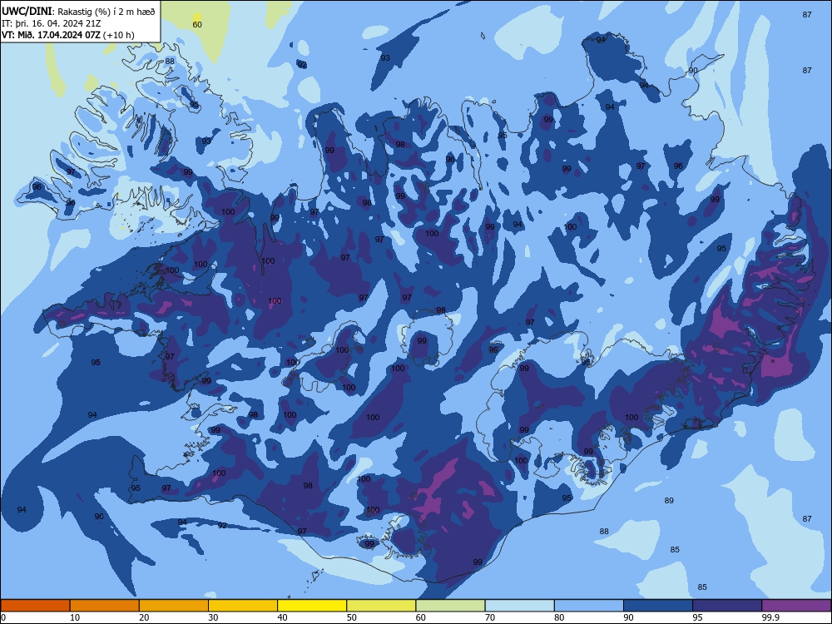This screenshot has height=624, width=832.
Task: Click the indigo 95–99.9 legend swatch
Action: [x=727, y=606]
